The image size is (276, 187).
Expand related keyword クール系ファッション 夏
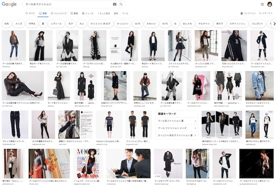(x=177, y=121)
